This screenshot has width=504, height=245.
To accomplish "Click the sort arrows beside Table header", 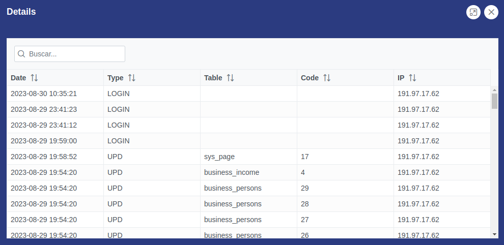I will (230, 78).
